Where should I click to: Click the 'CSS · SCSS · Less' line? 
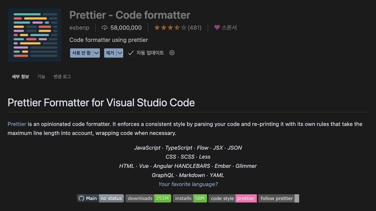[x=188, y=157]
